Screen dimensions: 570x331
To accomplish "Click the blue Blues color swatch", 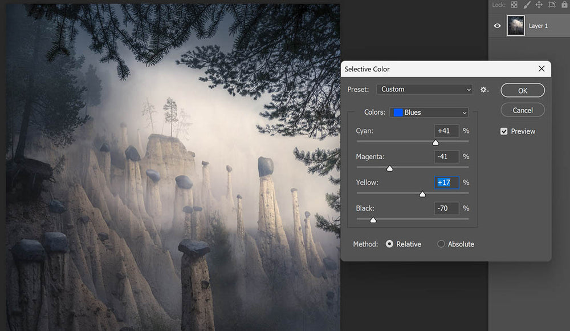I will click(x=398, y=112).
